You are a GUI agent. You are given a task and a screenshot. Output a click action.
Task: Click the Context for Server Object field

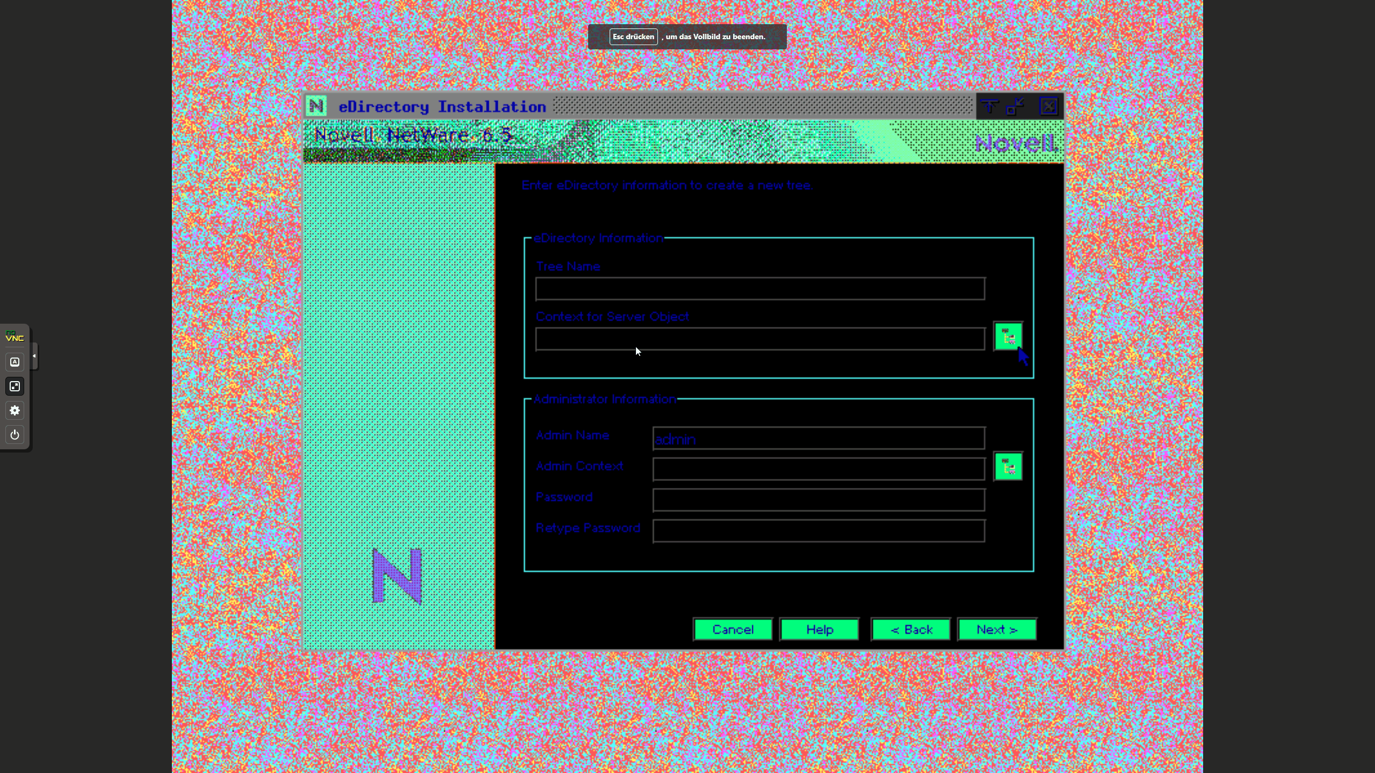pos(760,338)
